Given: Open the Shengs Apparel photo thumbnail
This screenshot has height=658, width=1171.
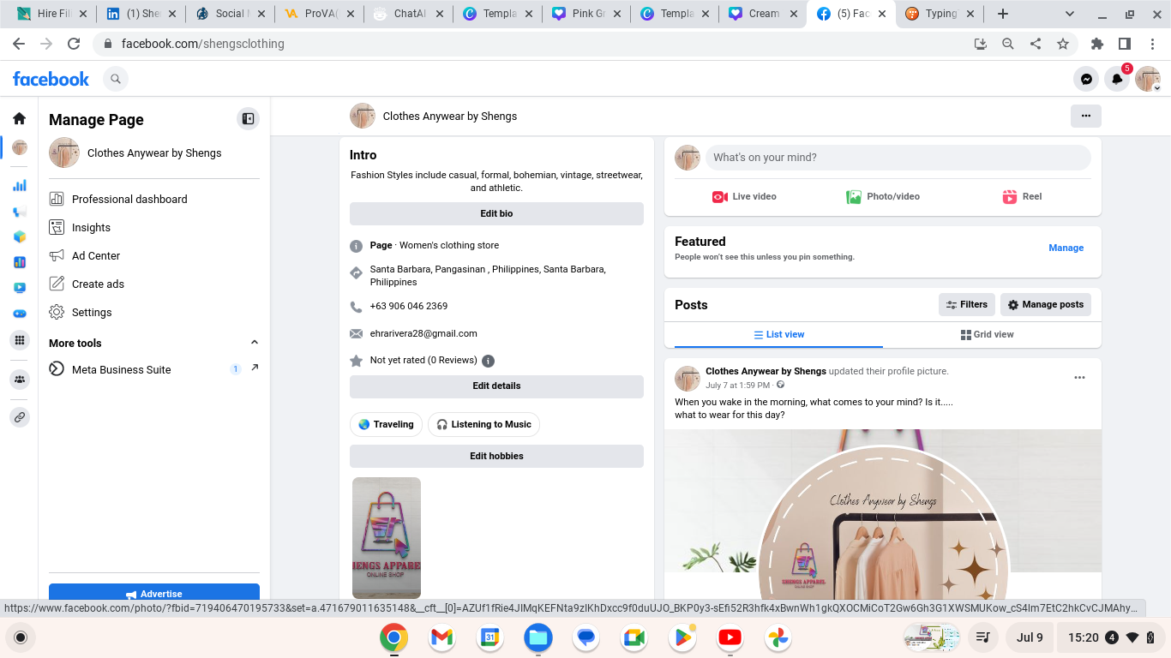Looking at the screenshot, I should [x=387, y=538].
